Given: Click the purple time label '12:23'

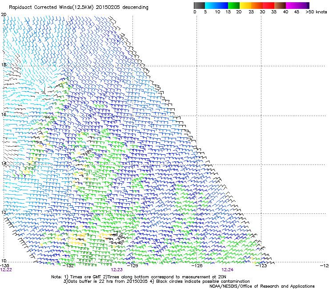Looking at the screenshot, I should (116, 270).
